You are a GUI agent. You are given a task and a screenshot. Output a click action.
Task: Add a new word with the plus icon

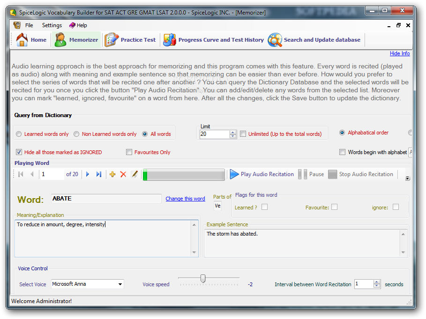112,174
